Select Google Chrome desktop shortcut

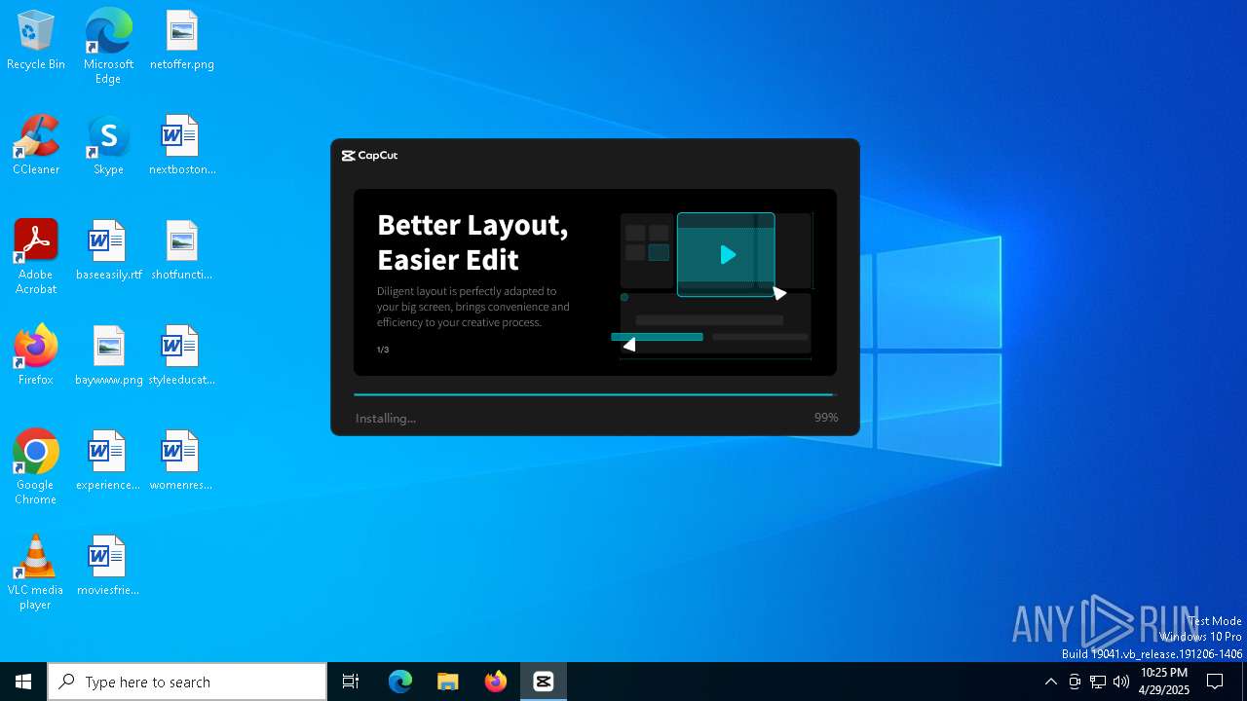pos(35,467)
